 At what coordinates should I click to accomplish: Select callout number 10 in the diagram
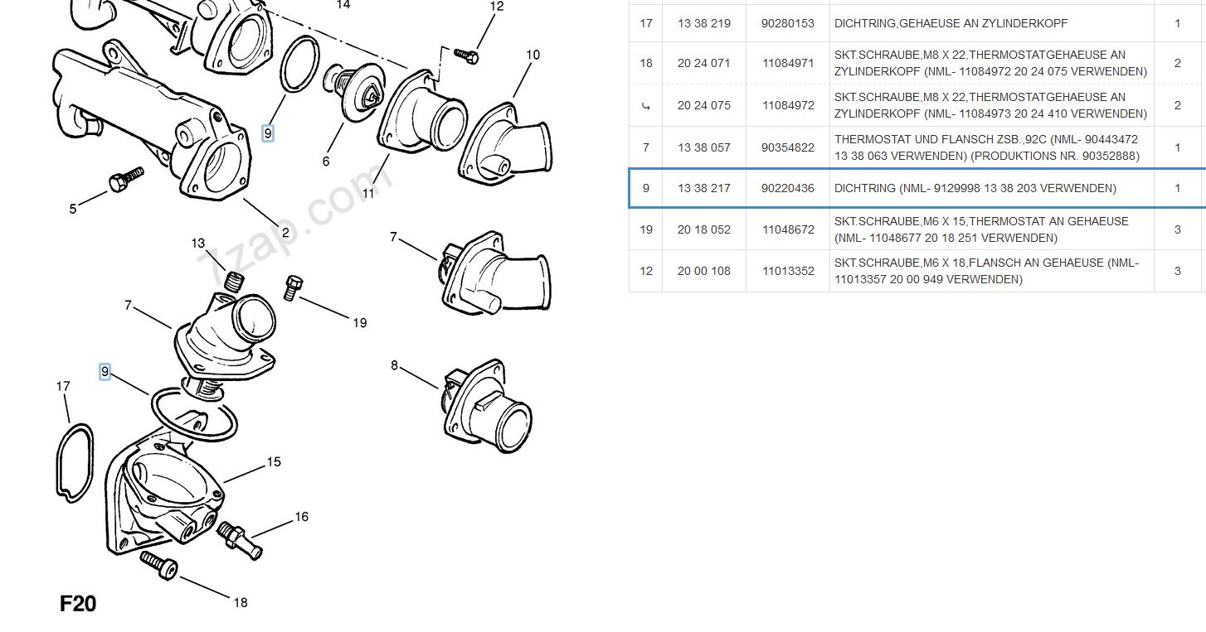532,55
